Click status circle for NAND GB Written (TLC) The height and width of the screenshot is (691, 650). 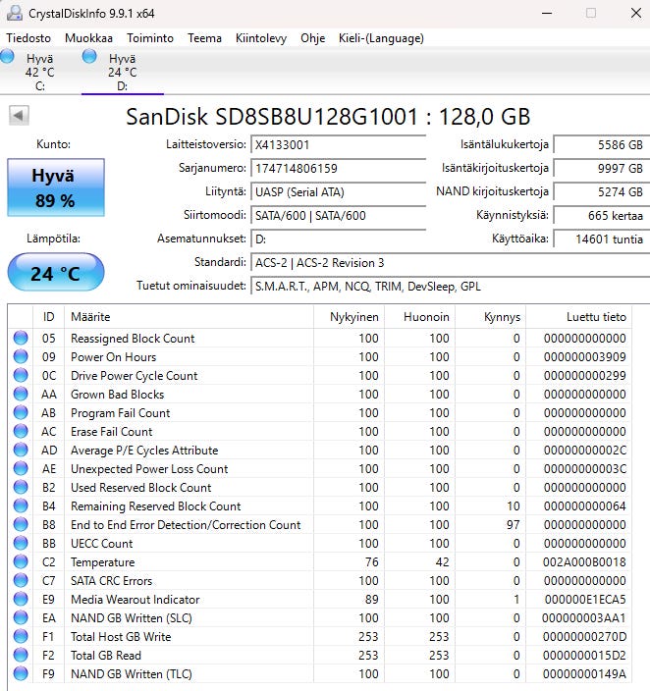21,673
